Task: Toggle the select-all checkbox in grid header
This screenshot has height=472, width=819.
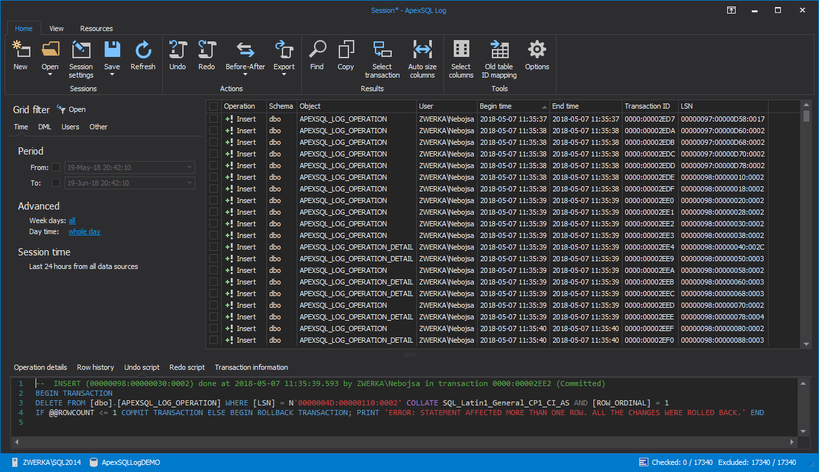Action: pyautogui.click(x=213, y=106)
